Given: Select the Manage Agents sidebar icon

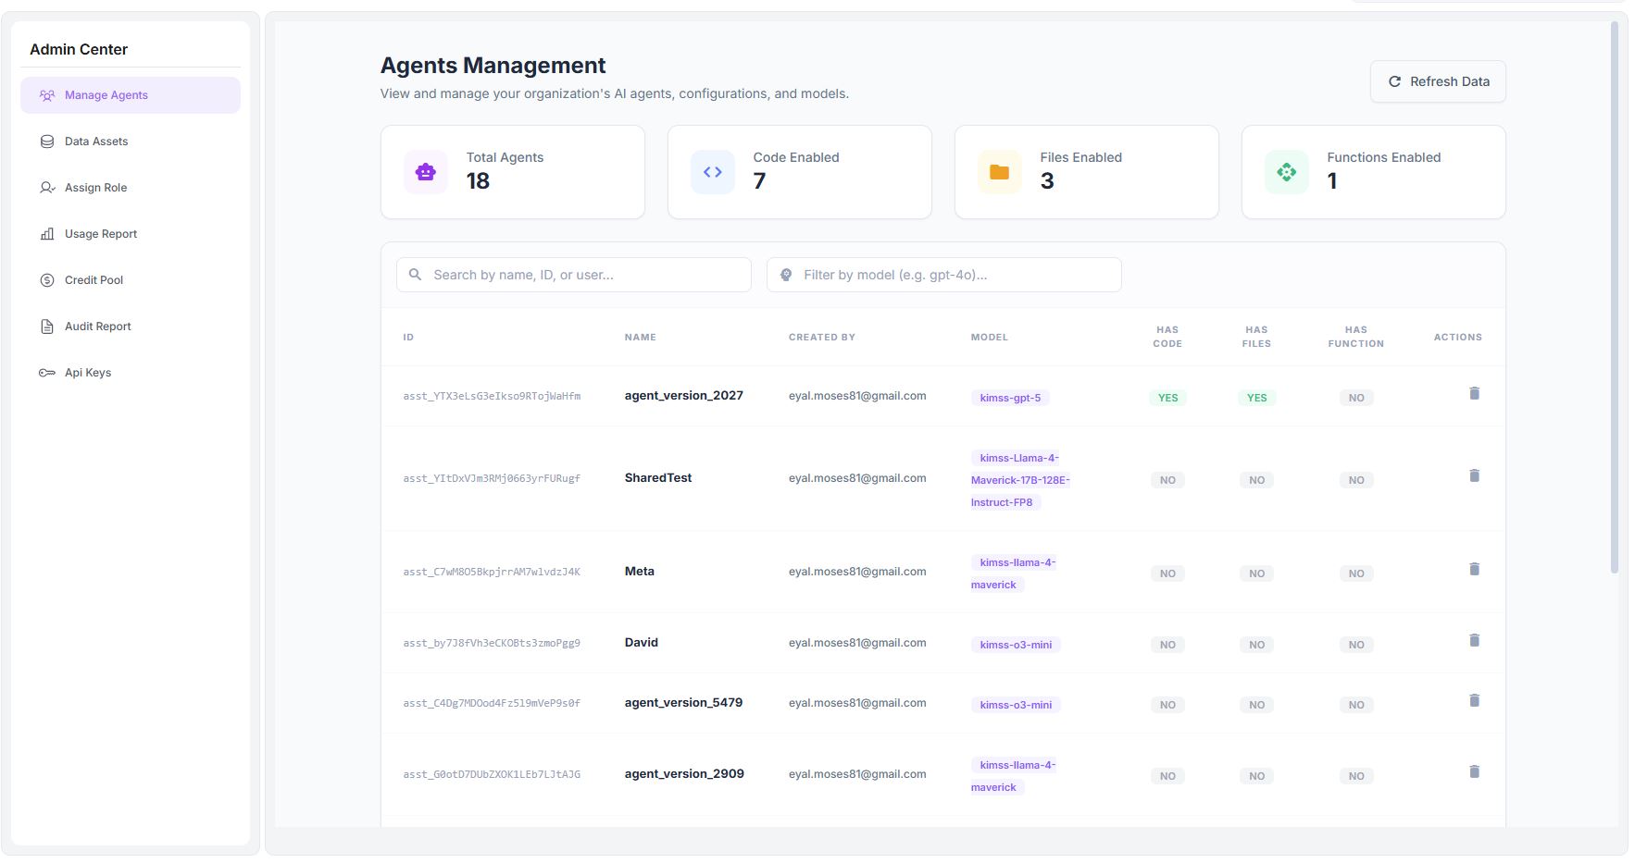Looking at the screenshot, I should 45,94.
